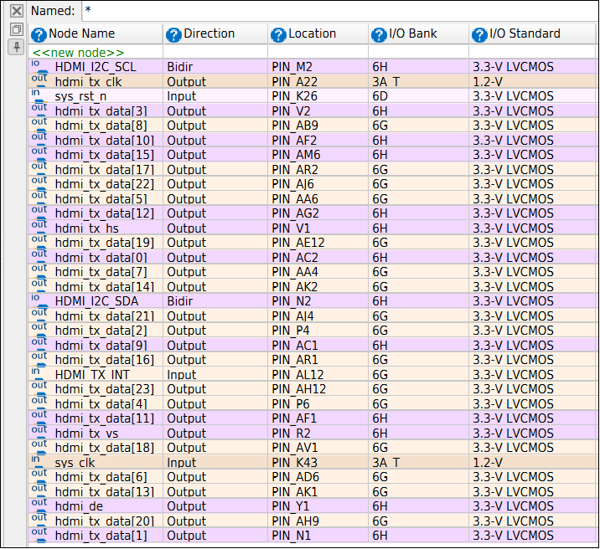Click the help icon beside I/O Bank
600x549 pixels.
pyautogui.click(x=379, y=35)
